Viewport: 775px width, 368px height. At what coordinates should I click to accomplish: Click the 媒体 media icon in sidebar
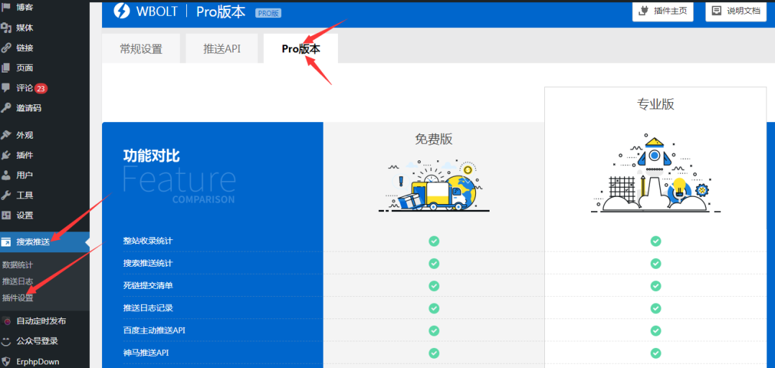[6, 27]
